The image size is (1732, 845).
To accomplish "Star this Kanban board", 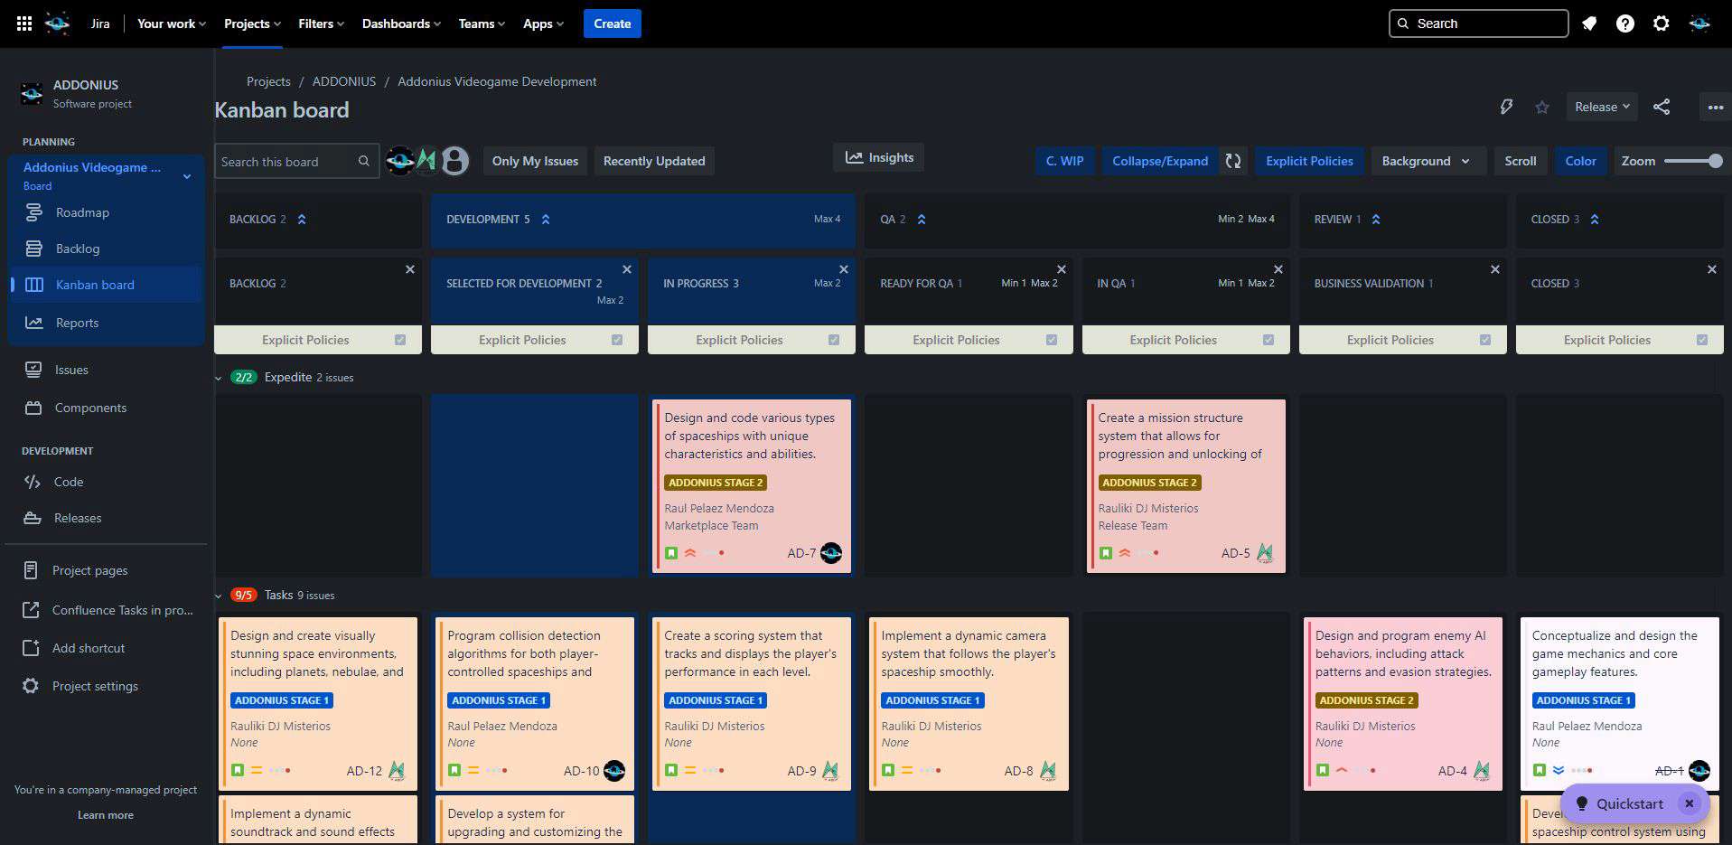I will point(1542,108).
